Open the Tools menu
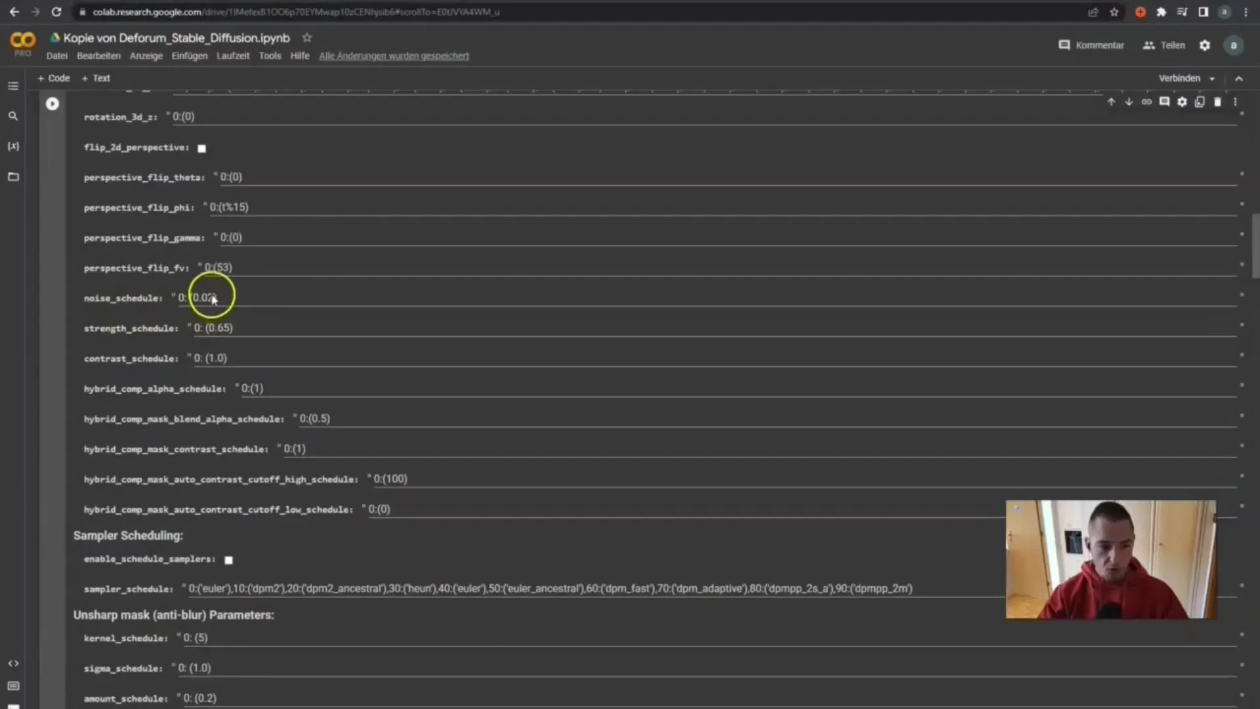 270,56
